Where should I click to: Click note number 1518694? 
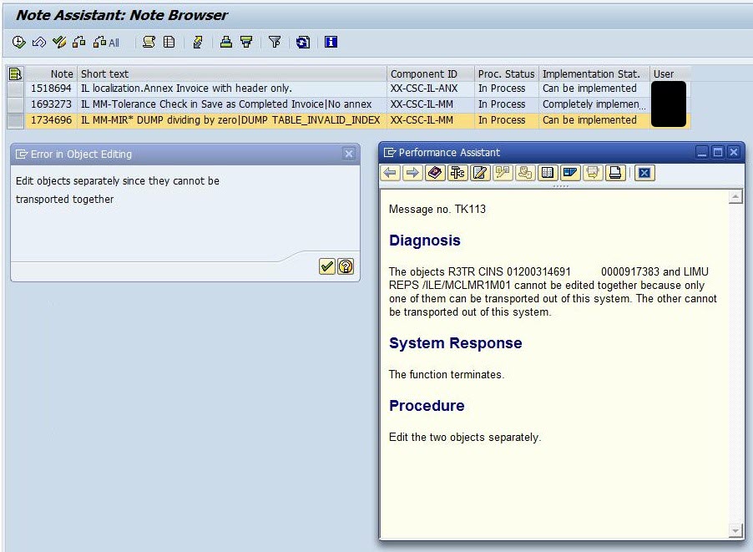point(51,89)
